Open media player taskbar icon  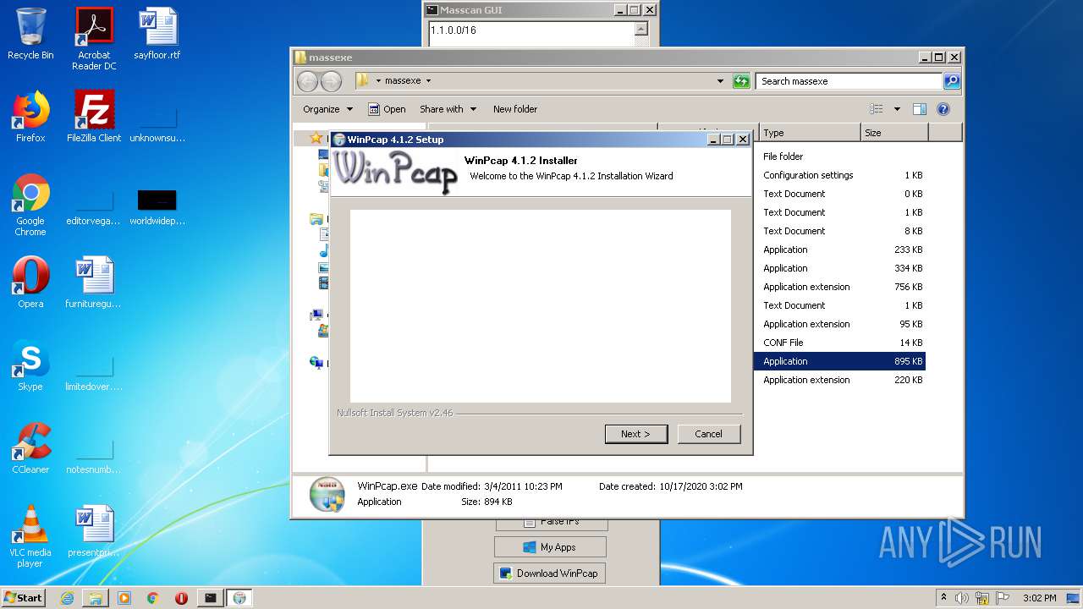point(124,598)
